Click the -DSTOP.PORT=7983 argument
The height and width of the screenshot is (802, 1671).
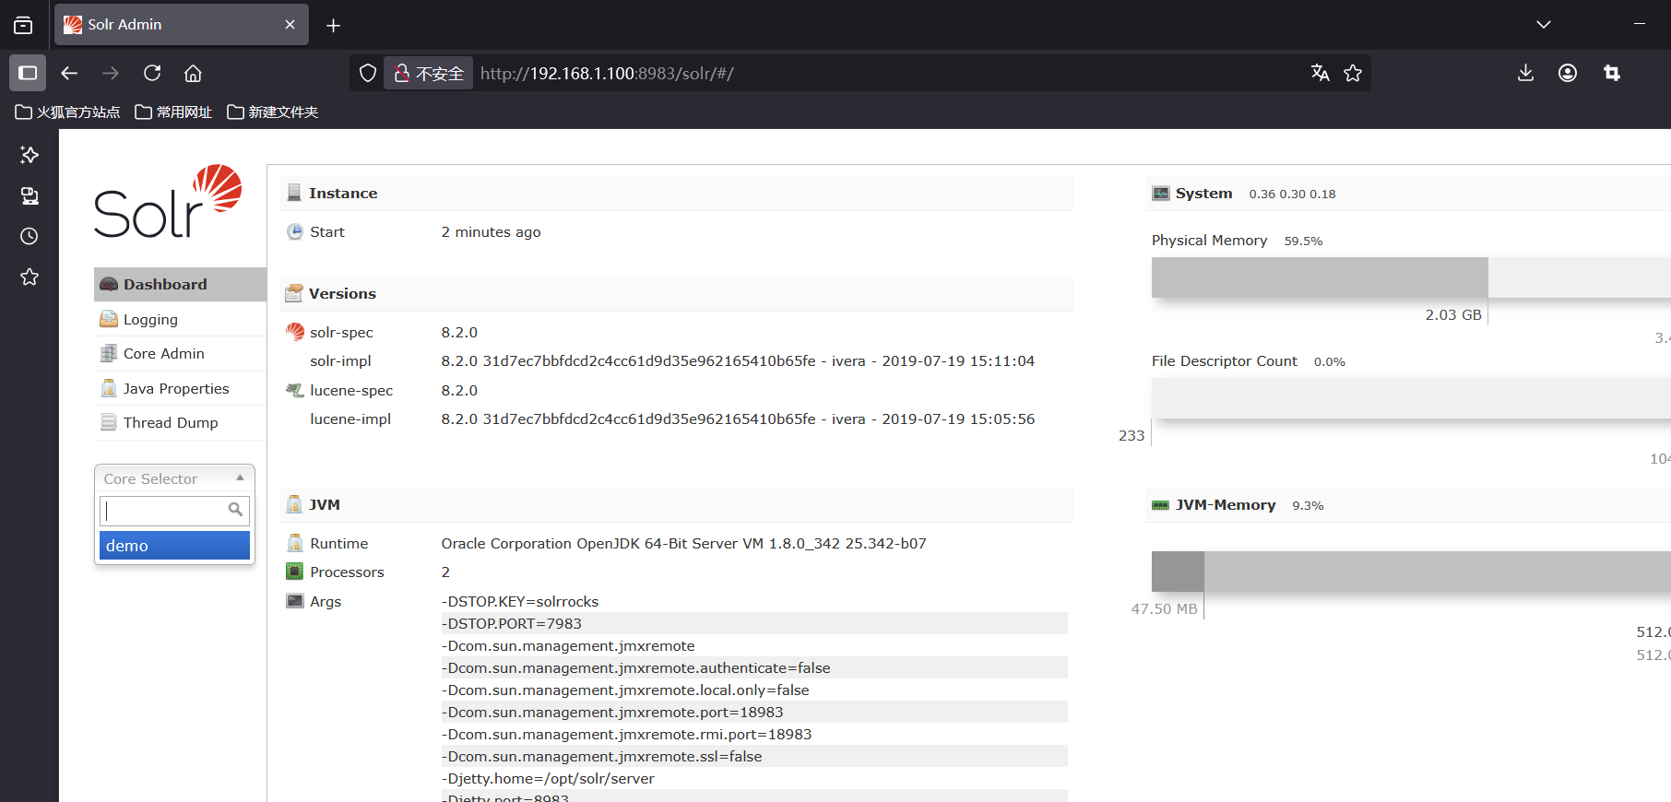click(x=512, y=623)
